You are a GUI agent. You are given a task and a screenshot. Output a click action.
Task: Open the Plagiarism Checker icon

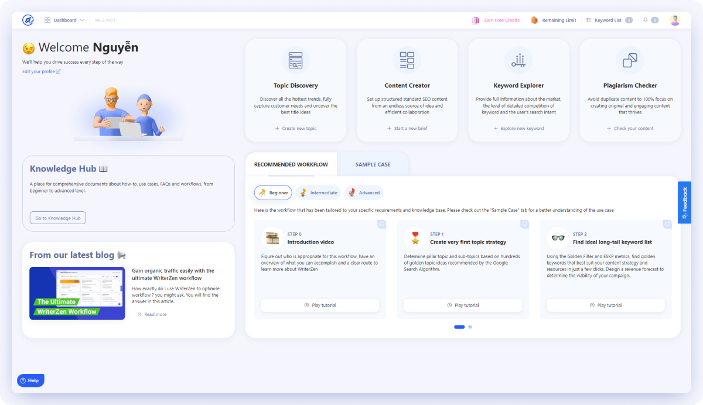pyautogui.click(x=630, y=60)
